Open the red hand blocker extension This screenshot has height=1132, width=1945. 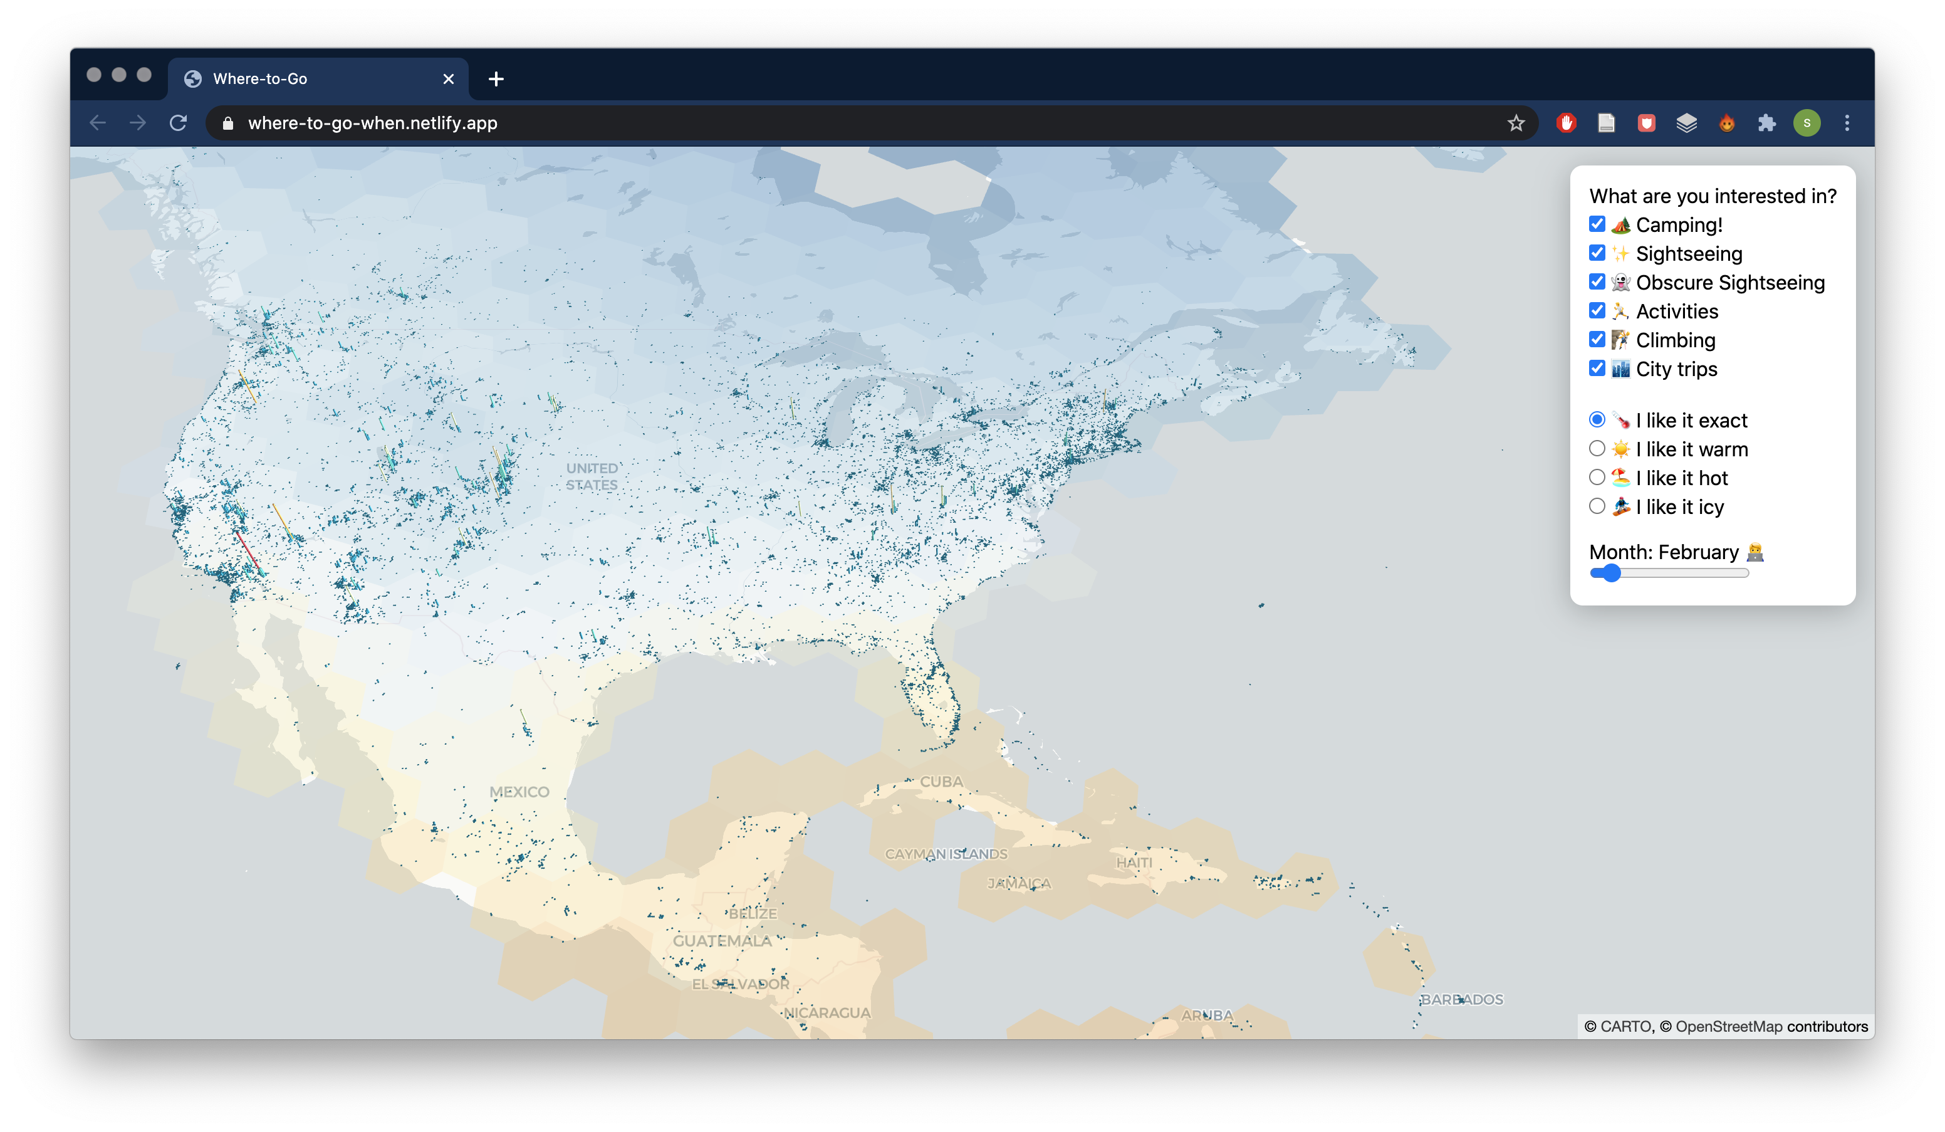coord(1566,123)
